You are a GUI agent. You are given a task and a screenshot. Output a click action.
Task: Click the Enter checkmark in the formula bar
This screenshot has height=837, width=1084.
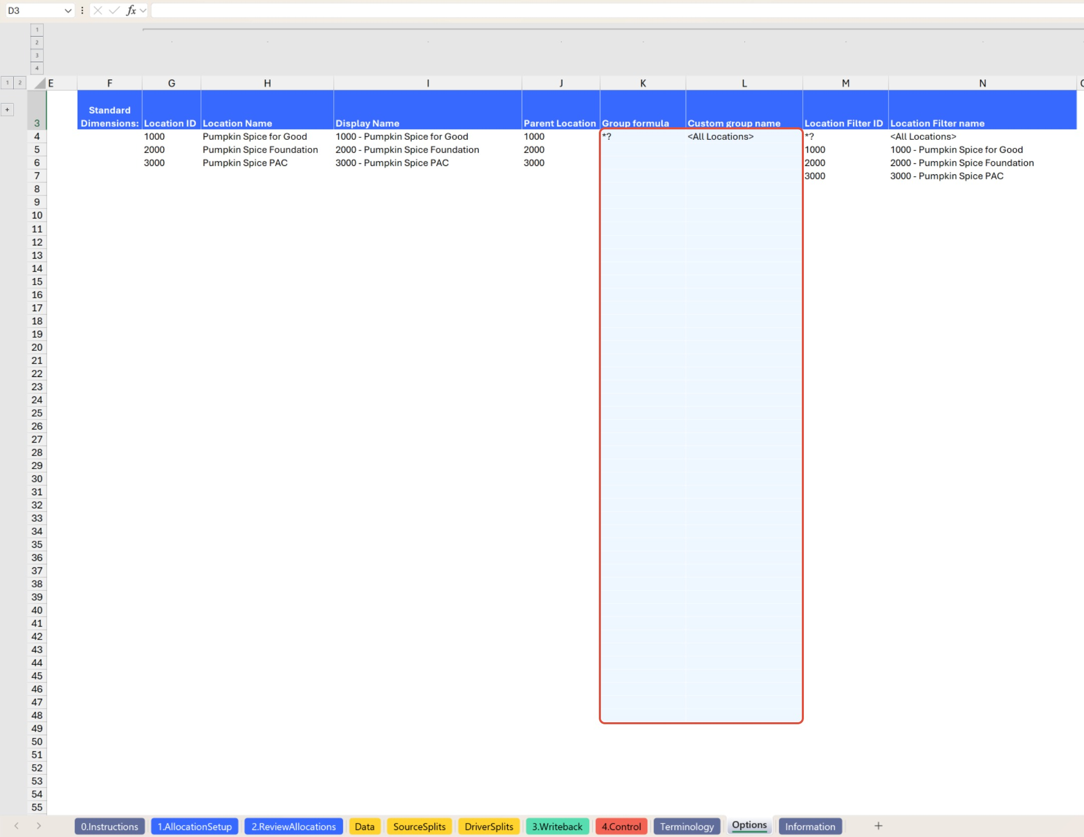click(x=114, y=10)
